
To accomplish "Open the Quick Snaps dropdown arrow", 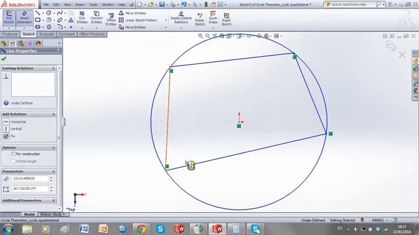I will (x=213, y=27).
